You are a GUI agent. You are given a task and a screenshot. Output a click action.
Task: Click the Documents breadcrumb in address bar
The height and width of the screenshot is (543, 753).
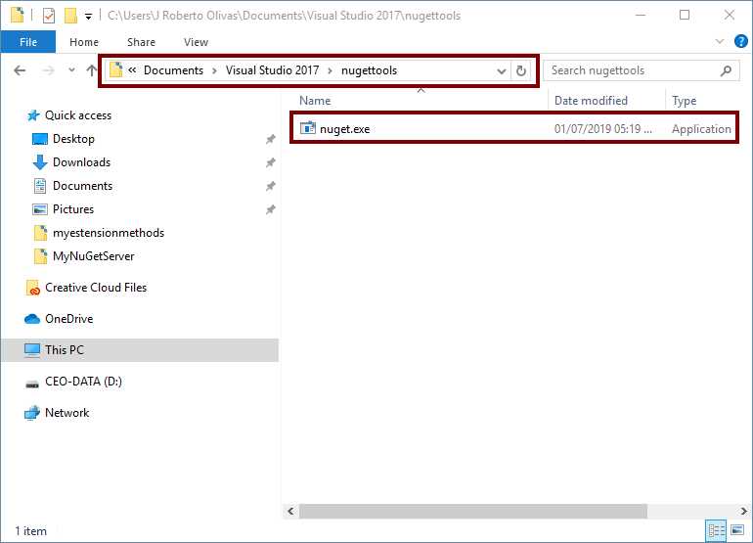click(173, 70)
